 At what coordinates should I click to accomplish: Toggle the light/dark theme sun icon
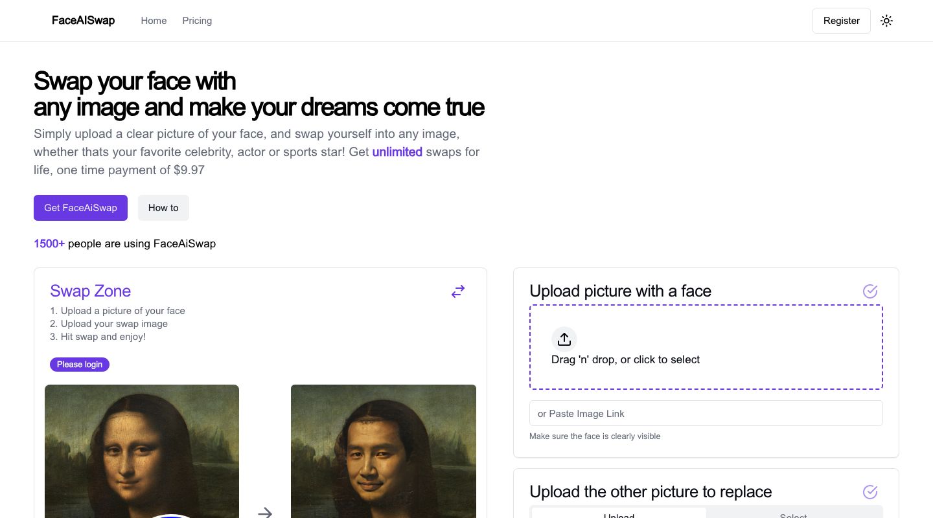pos(886,21)
